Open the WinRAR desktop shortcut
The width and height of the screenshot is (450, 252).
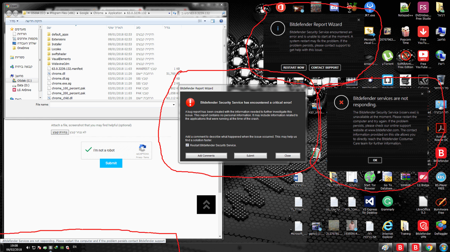coord(405,179)
